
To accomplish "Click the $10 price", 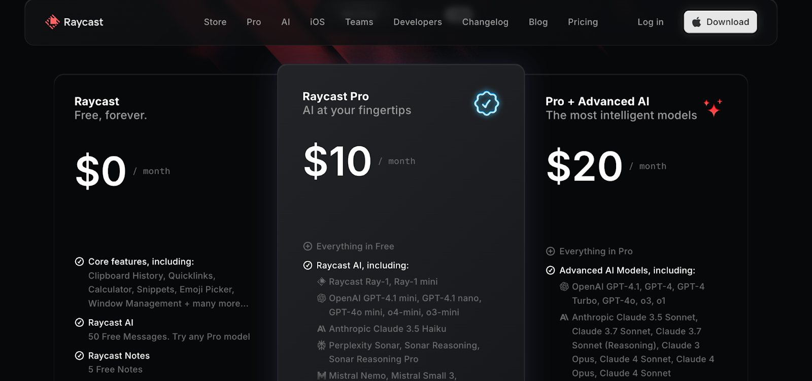I will 337,161.
